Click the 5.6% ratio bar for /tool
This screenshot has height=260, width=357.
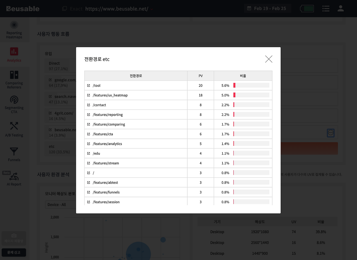click(251, 86)
